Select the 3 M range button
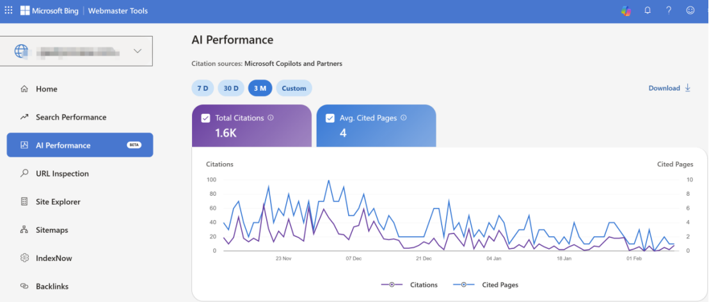Image resolution: width=709 pixels, height=302 pixels. (260, 88)
